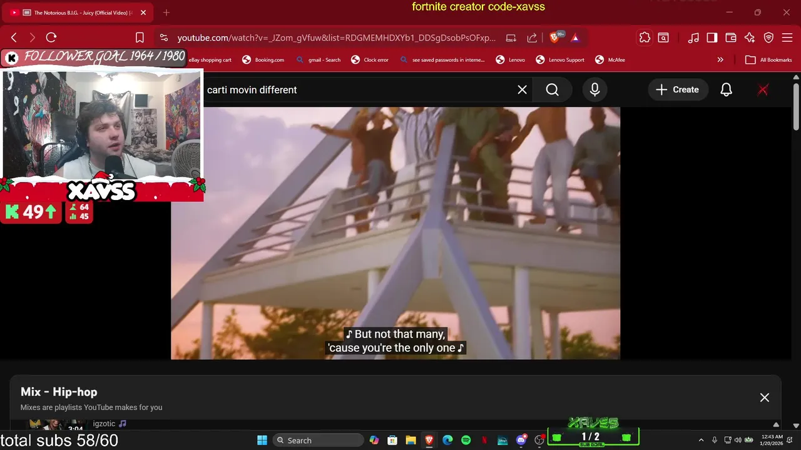801x450 pixels.
Task: Toggle the browser sidebar panel
Action: click(x=712, y=37)
